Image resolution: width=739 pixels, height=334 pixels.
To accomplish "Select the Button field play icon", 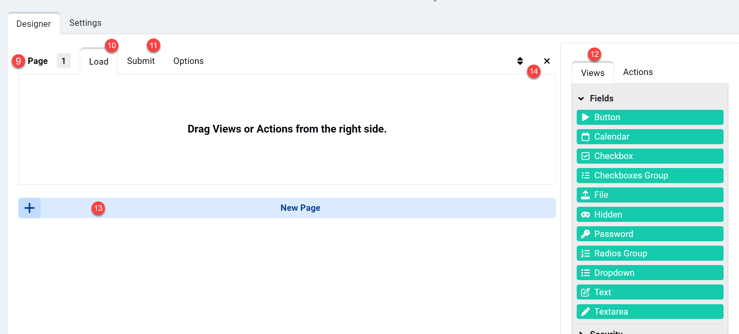I will coord(585,117).
